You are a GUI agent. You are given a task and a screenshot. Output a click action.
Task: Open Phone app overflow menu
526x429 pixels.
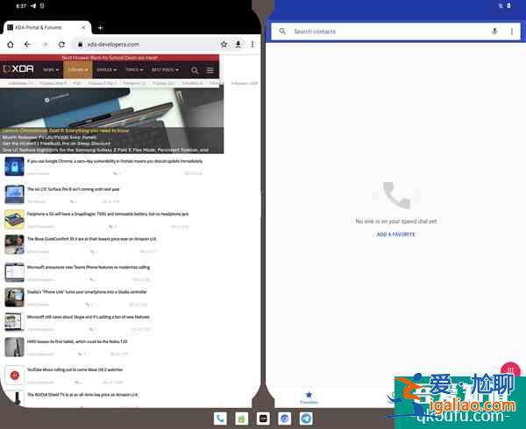pos(512,32)
